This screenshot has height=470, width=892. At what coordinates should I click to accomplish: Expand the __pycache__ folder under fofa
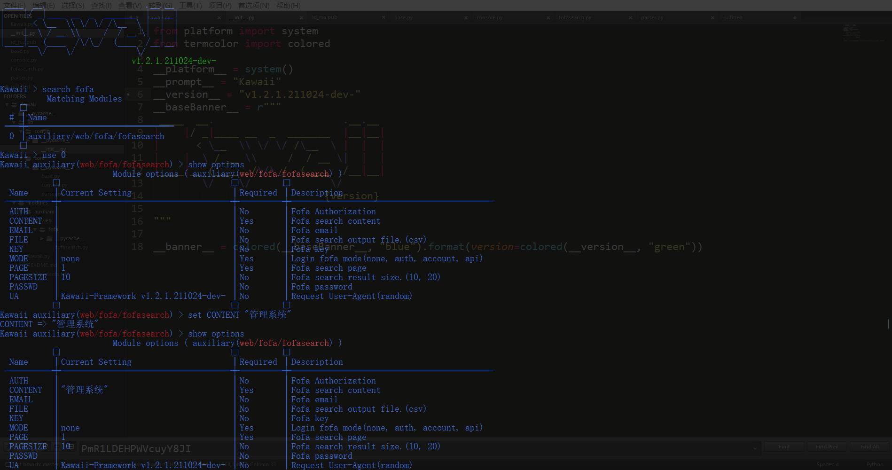42,238
